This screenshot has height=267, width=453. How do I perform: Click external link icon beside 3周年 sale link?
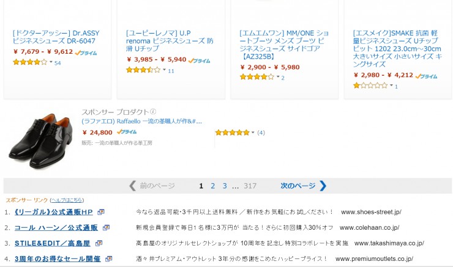click(x=108, y=259)
